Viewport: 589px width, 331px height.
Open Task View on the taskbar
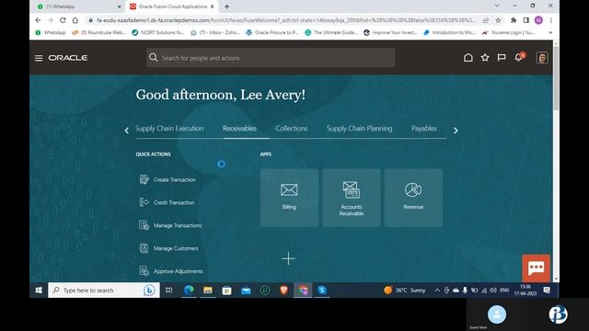click(x=169, y=291)
